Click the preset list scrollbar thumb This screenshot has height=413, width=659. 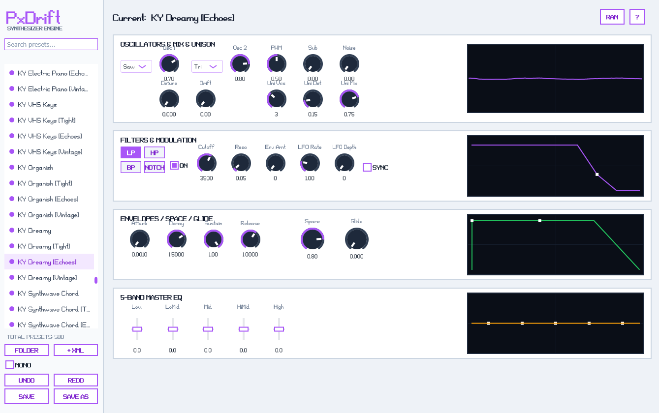[x=96, y=280]
